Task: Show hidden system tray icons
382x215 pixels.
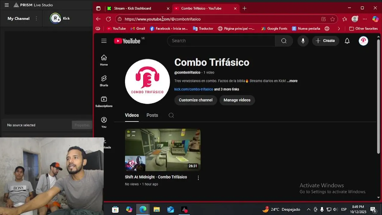Action: [309, 209]
